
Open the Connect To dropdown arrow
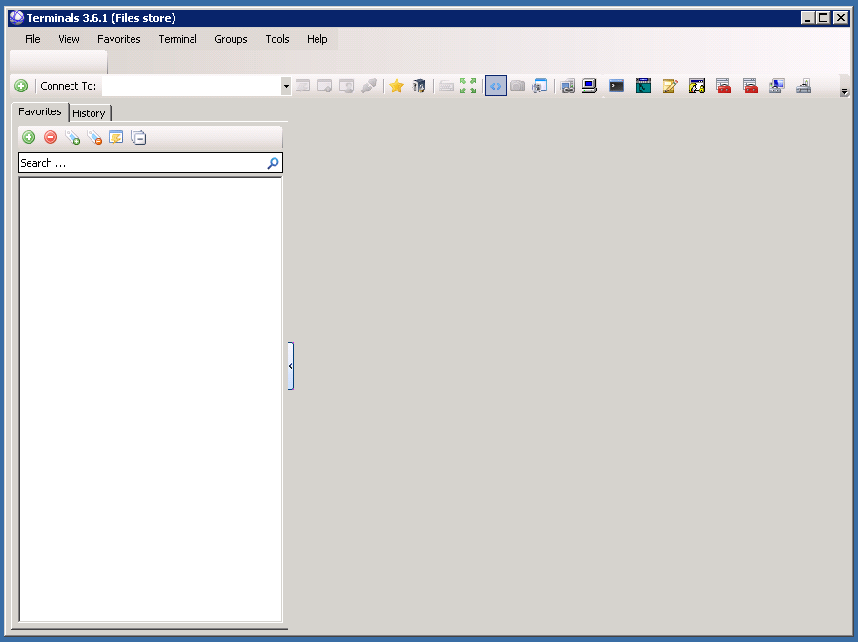pos(286,86)
